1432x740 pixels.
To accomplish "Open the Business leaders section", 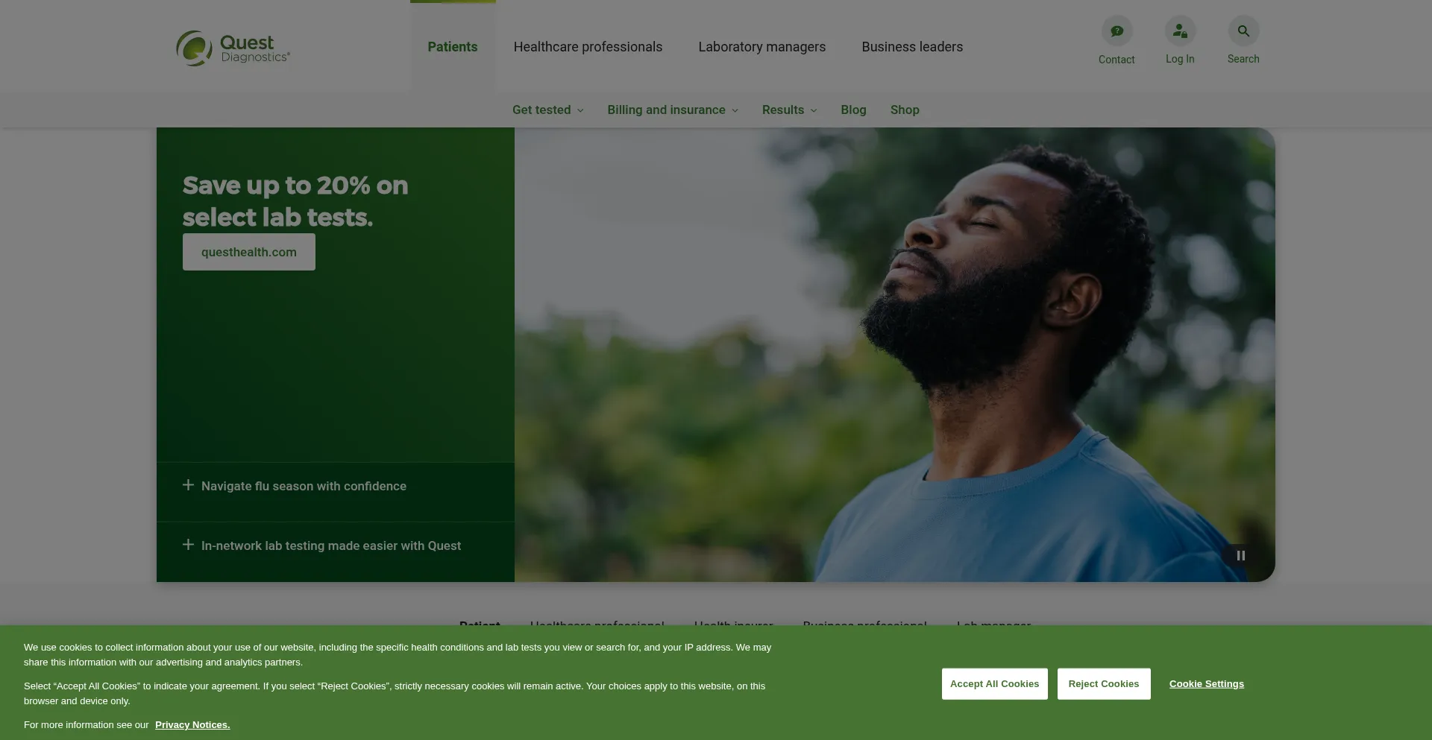I will click(912, 47).
